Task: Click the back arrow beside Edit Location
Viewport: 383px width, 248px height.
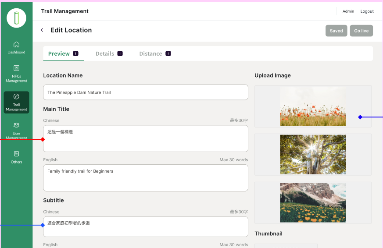Action: point(43,30)
